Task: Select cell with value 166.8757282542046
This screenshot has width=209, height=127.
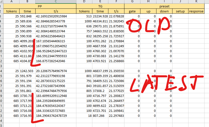Action: [x=56, y=61]
